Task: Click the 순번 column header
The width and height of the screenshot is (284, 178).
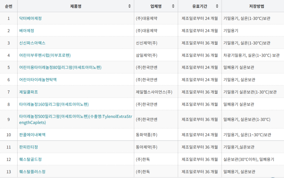Action: (x=8, y=6)
